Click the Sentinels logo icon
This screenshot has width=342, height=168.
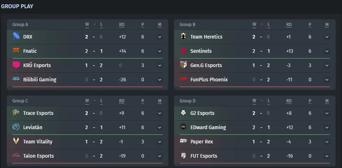coord(183,51)
